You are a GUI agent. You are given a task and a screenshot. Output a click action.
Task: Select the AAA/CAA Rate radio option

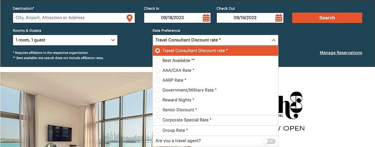point(216,70)
